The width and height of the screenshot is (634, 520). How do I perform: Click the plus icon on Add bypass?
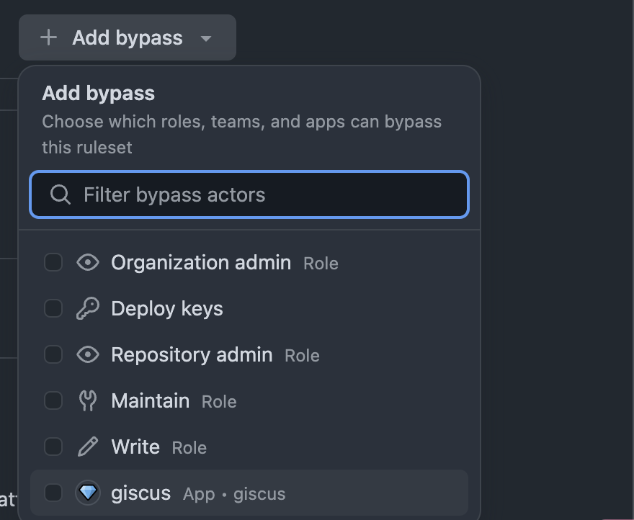48,37
